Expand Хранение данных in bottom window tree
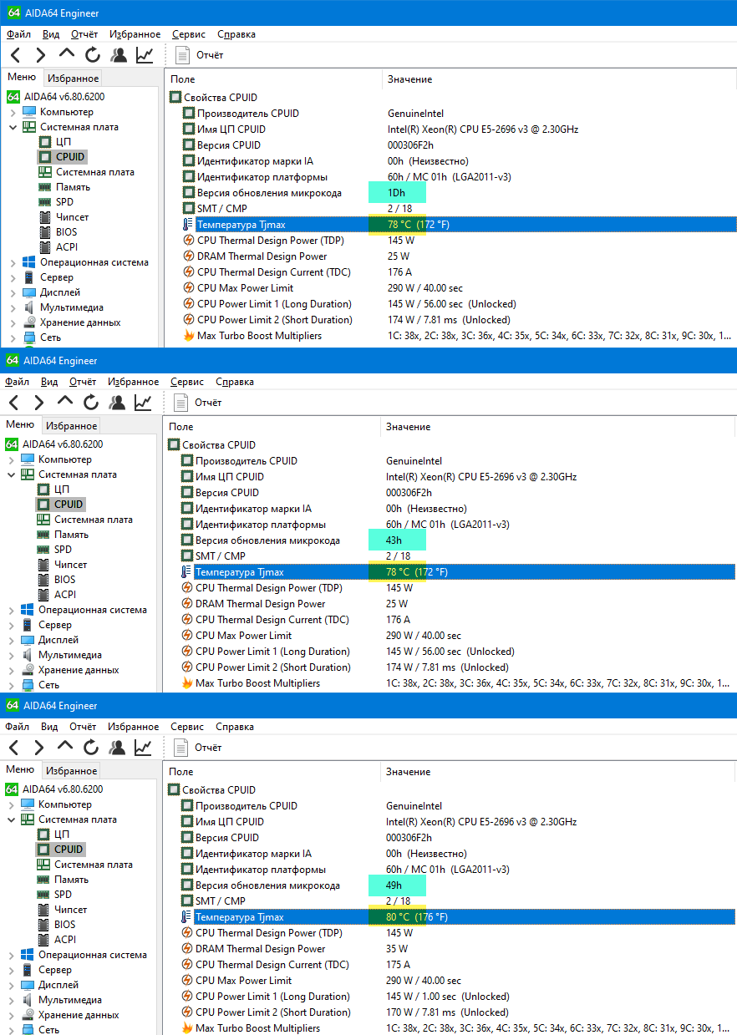Viewport: 737px width, 1035px height. coord(12,1015)
